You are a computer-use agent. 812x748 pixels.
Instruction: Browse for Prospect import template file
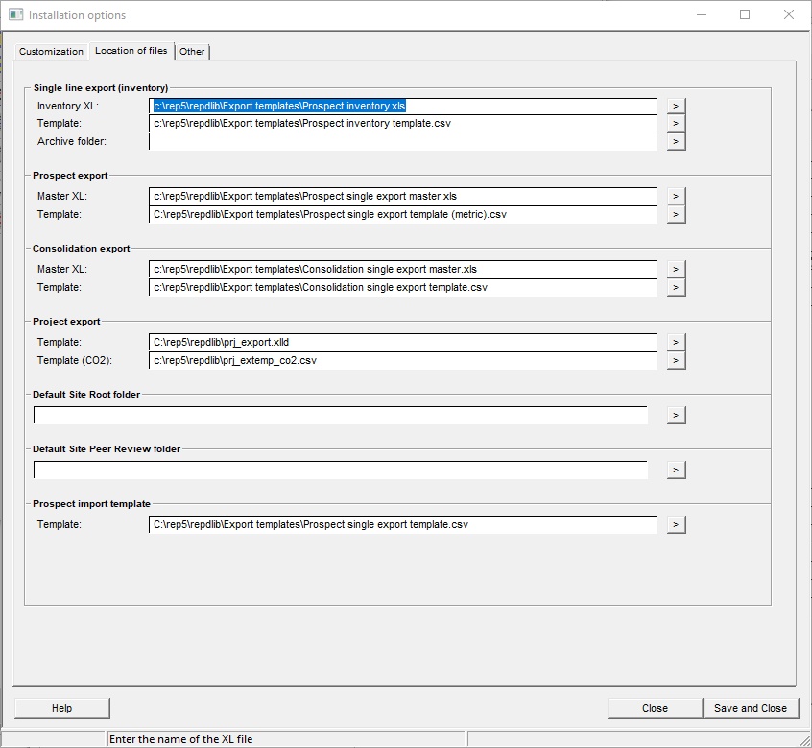click(676, 524)
